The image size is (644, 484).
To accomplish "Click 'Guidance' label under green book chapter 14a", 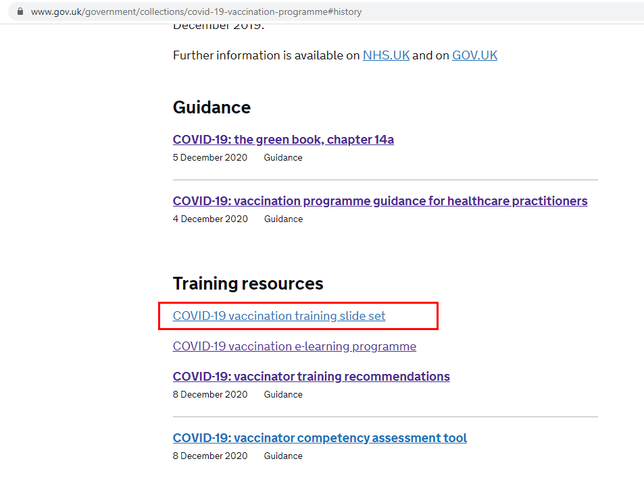I will 283,157.
